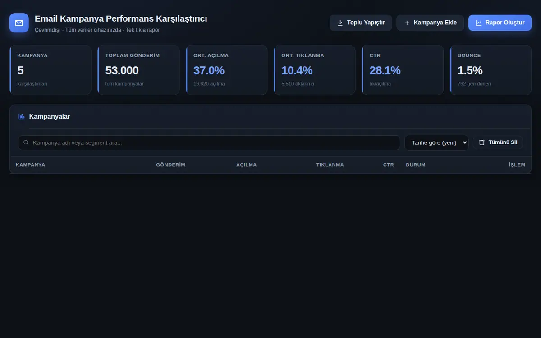This screenshot has height=338, width=541.
Task: Click the bar chart icon beside Kampanyalar
Action: pos(22,116)
